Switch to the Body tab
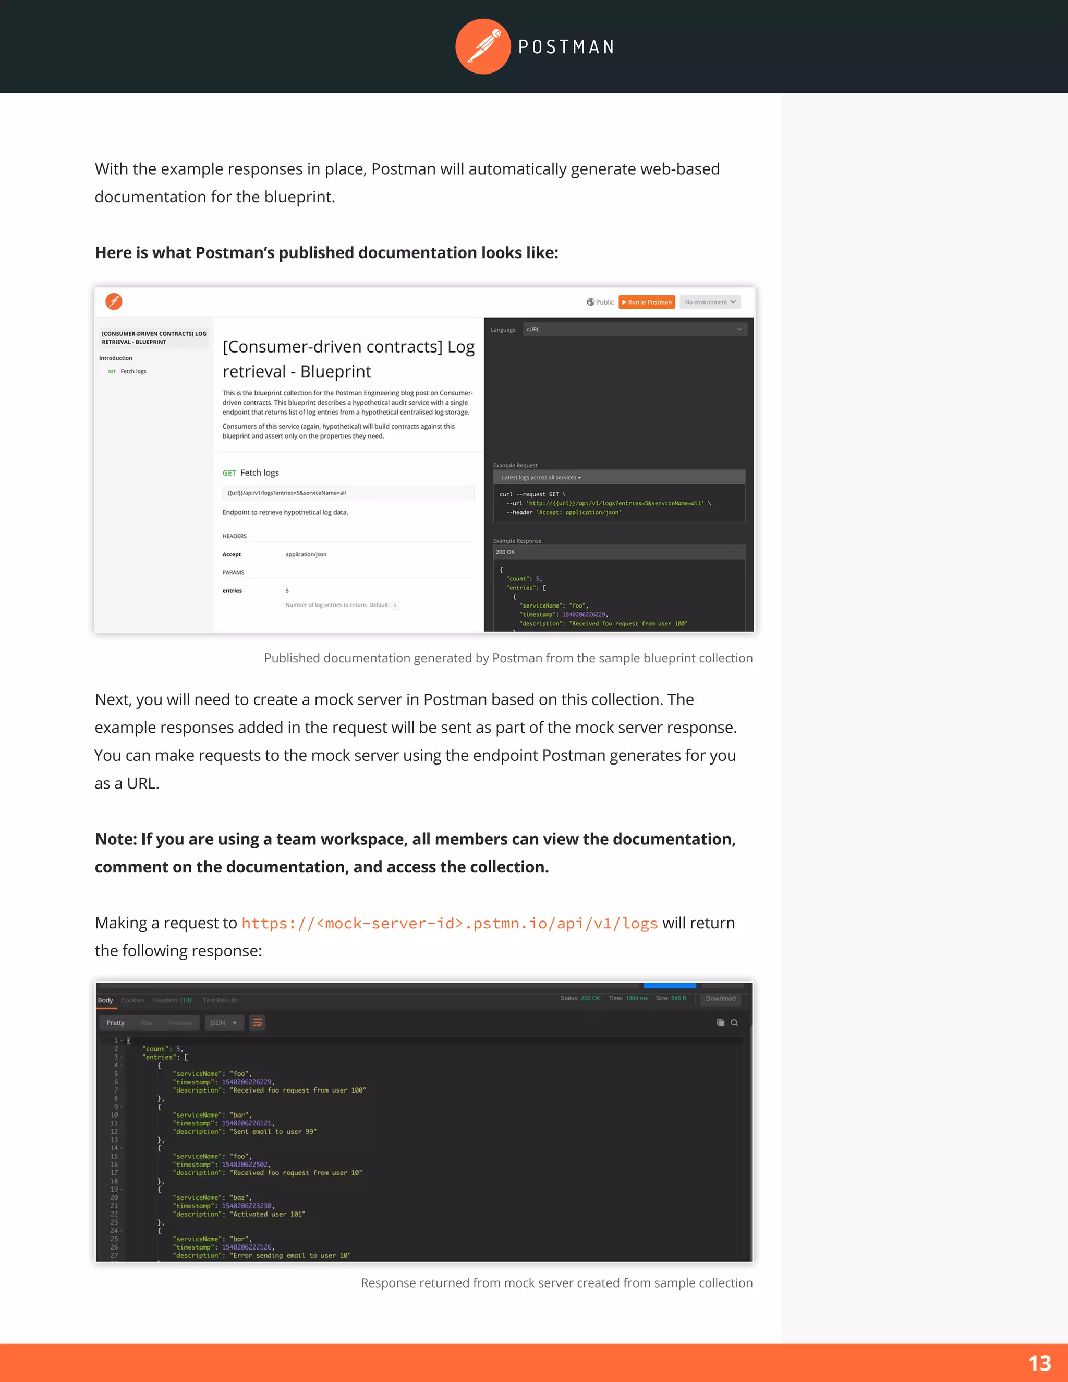The width and height of the screenshot is (1068, 1382). (x=106, y=1000)
